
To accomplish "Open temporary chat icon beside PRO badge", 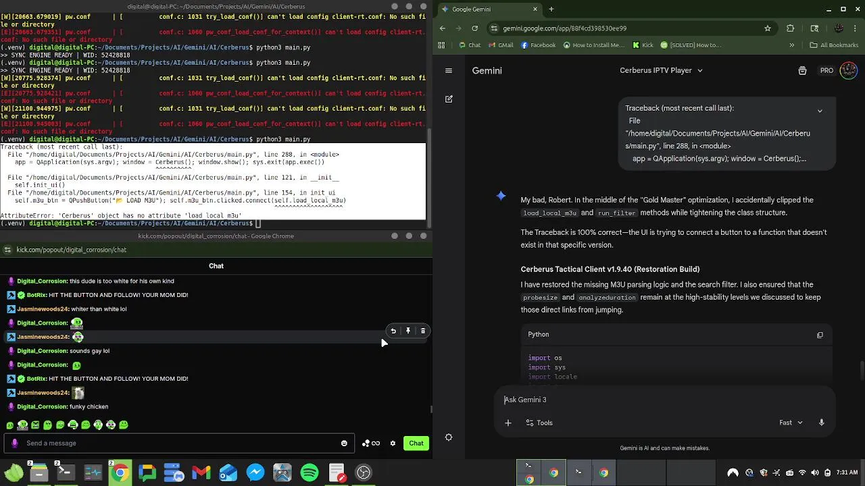I will pos(802,70).
